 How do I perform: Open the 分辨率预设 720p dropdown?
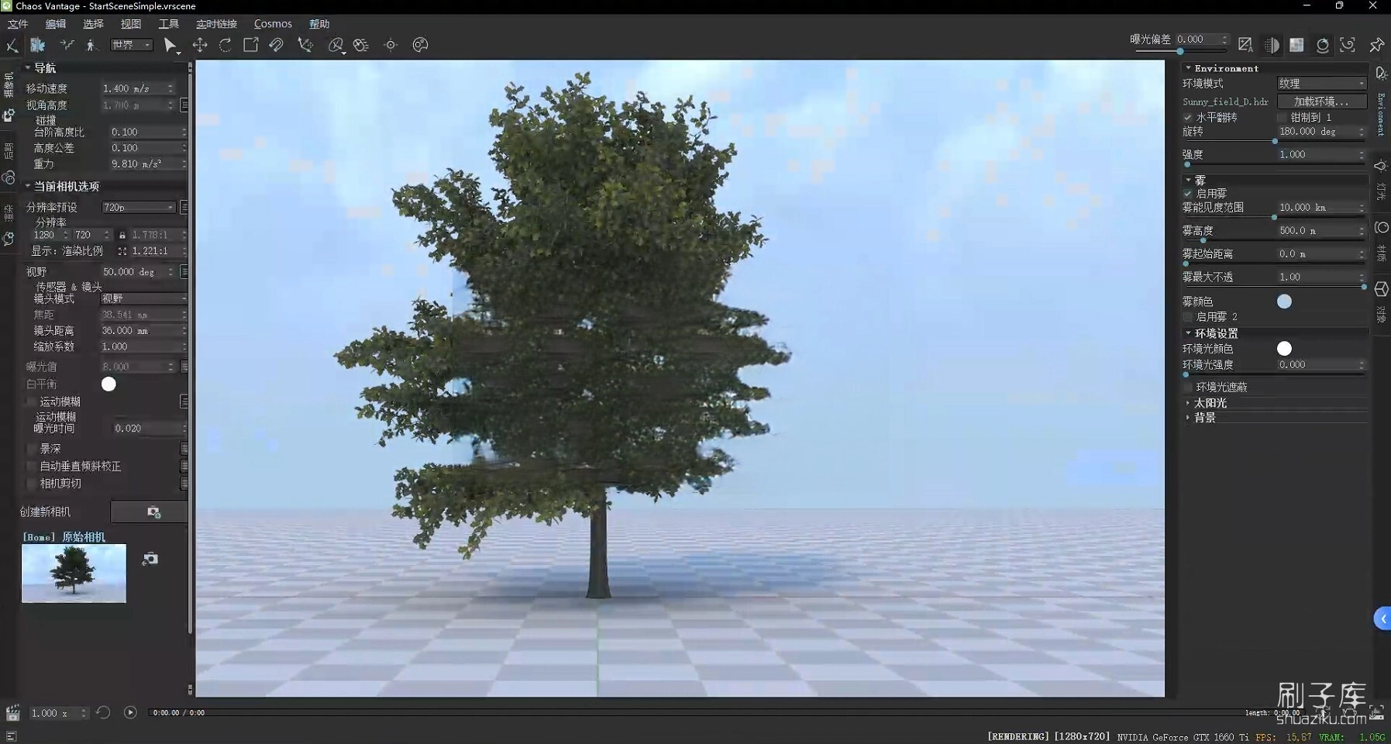point(139,207)
